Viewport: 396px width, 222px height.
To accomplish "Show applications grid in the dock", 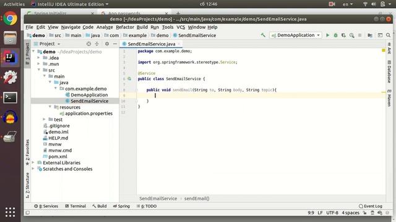I will (x=10, y=212).
